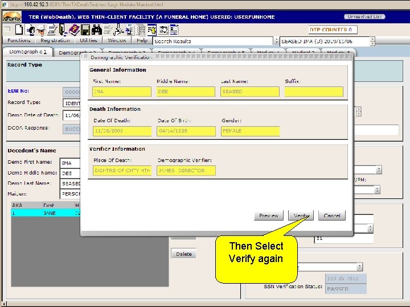Image resolution: width=410 pixels, height=307 pixels.
Task: Switch to the Demographic 2 tab
Action: pyautogui.click(x=77, y=52)
